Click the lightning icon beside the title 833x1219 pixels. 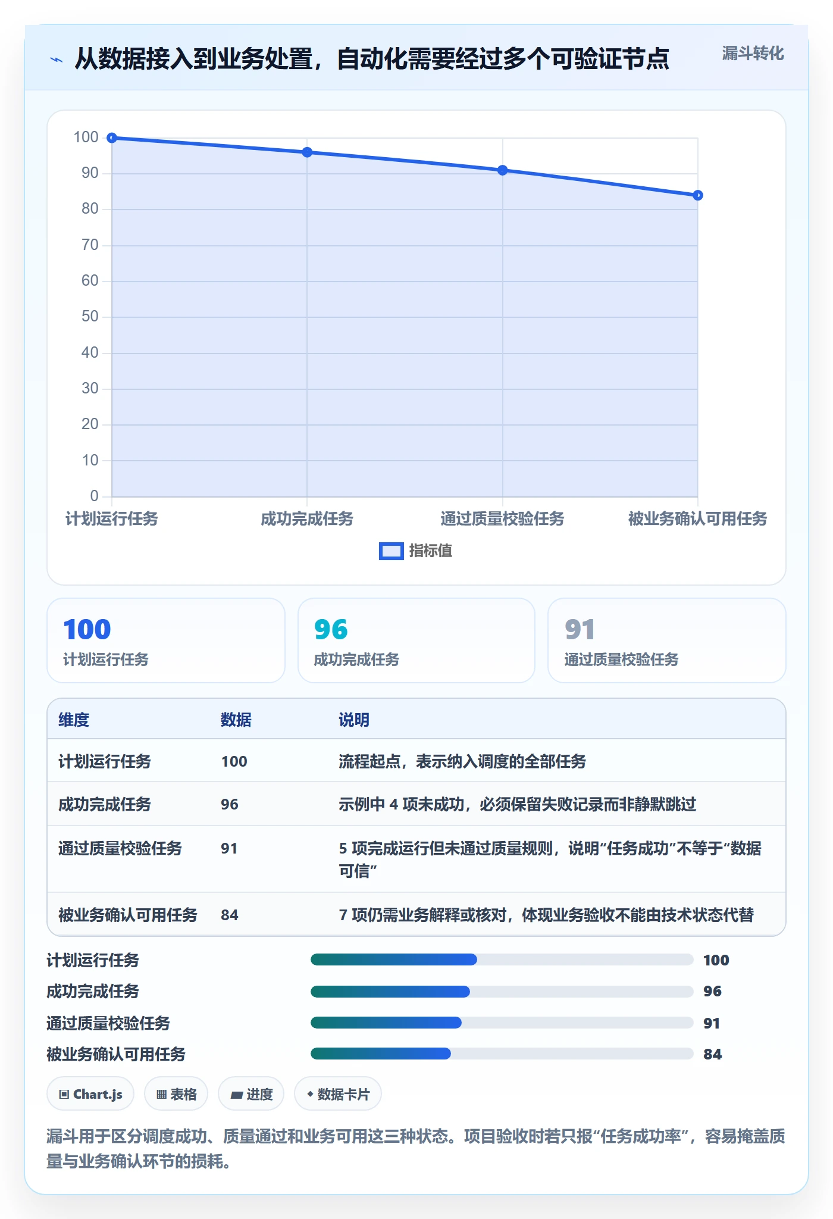tap(57, 60)
